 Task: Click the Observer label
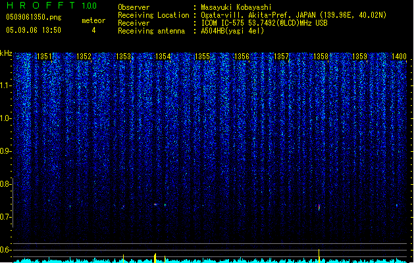(x=134, y=7)
